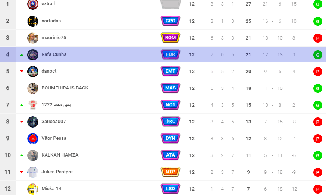Click BOUMEHIRA IS BACK name
326x195 pixels.
click(x=65, y=88)
